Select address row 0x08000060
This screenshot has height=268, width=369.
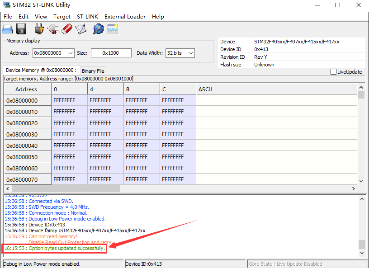pos(28,168)
